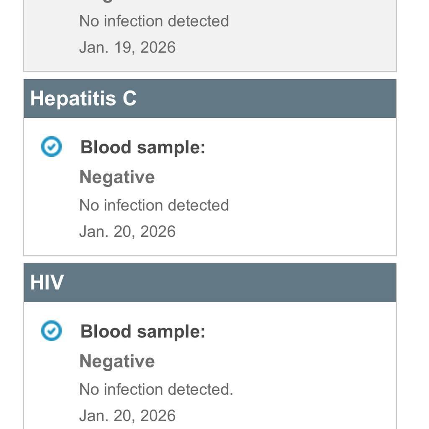Click the Negative result for Hepatitis C

(x=117, y=177)
